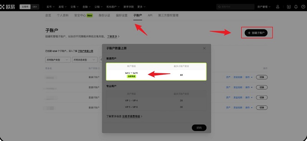Viewport: 307px width, 141px height.
Task: Open 资金划转 for the first sub-account row
Action: pyautogui.click(x=238, y=77)
